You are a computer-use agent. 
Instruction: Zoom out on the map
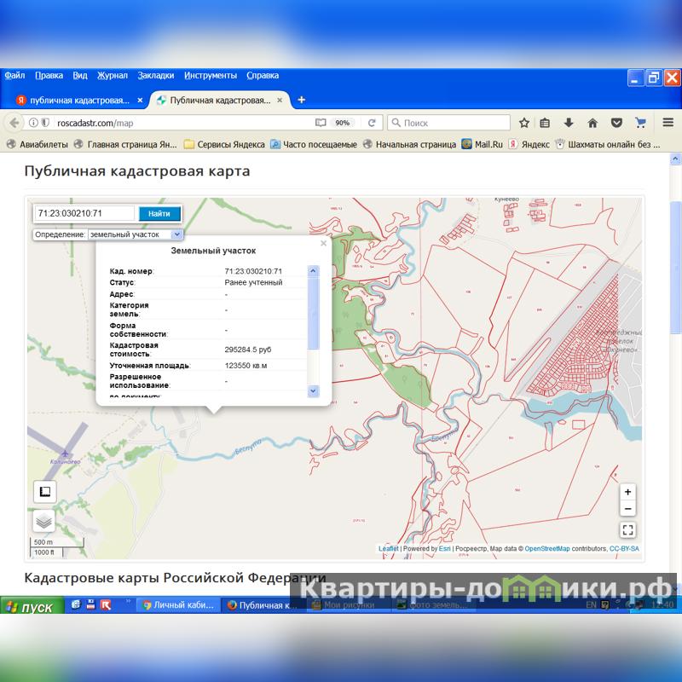pos(628,509)
